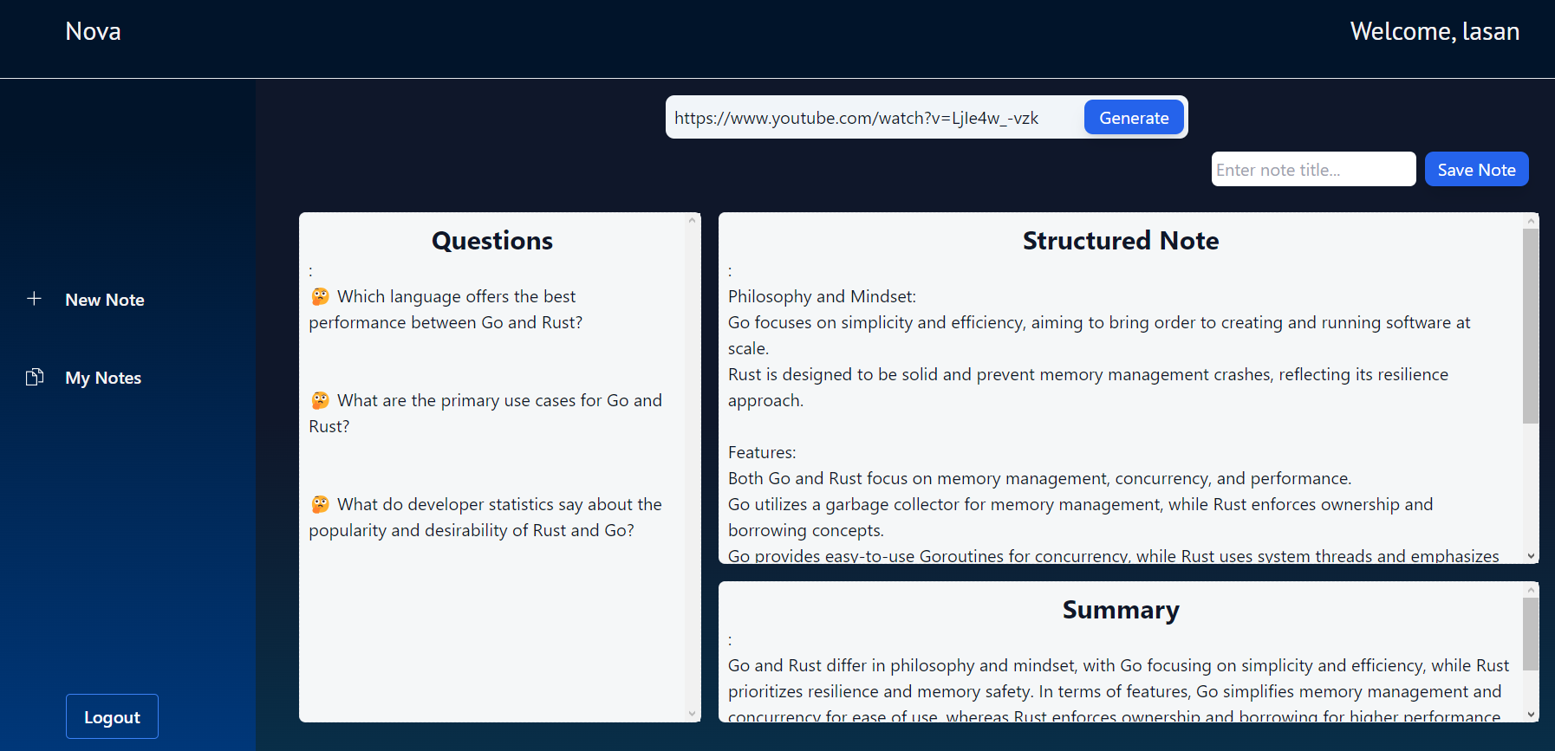The height and width of the screenshot is (751, 1555).
Task: Click the Summary panel scrollbar up arrow
Action: tap(1531, 590)
